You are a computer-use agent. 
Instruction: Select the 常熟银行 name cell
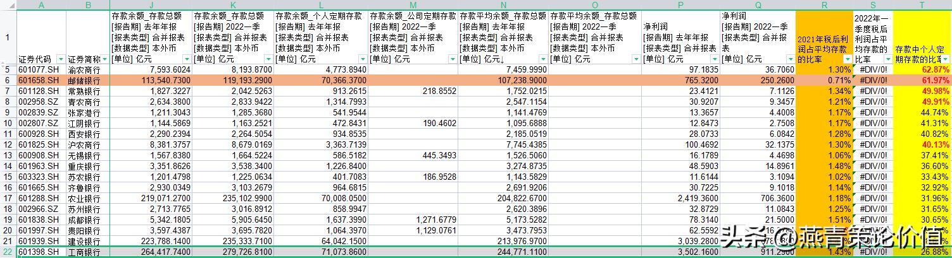point(88,91)
